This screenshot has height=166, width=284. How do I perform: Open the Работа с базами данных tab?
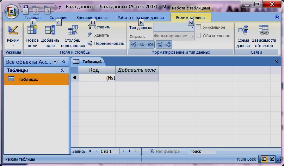(x=141, y=18)
